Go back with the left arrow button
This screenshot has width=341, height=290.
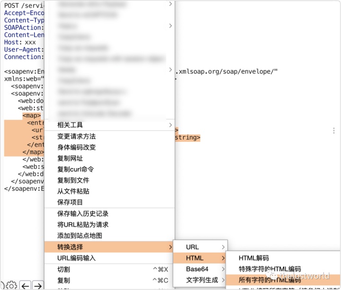[x=26, y=285]
